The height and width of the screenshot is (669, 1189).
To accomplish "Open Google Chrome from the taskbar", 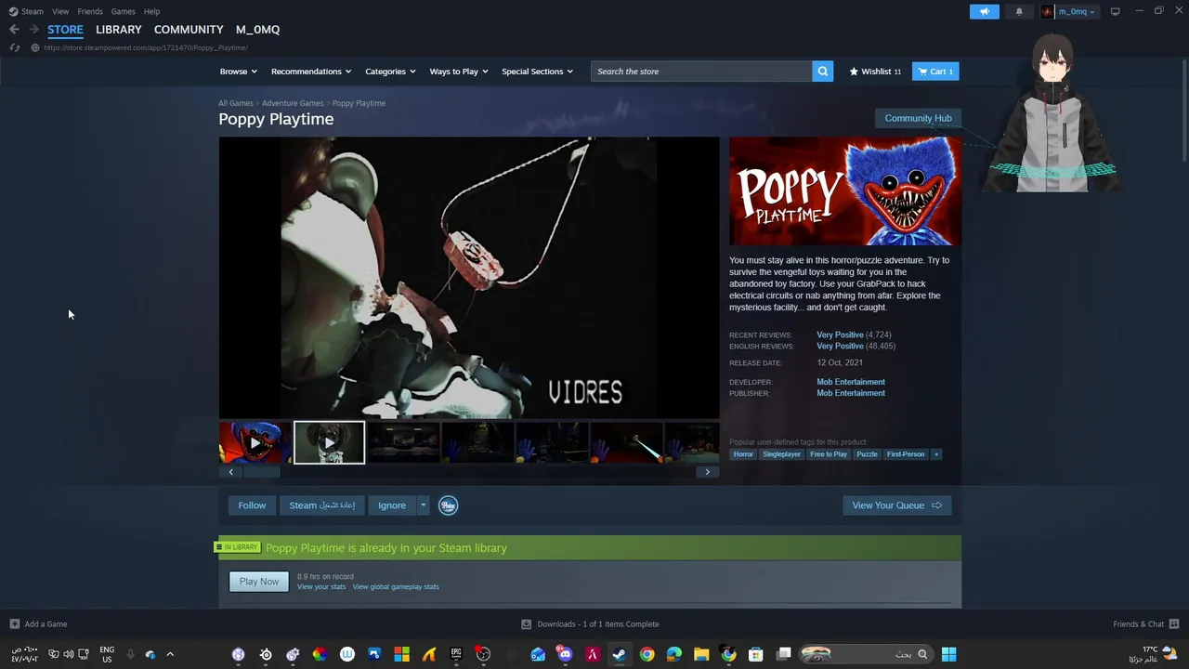I will pyautogui.click(x=647, y=654).
